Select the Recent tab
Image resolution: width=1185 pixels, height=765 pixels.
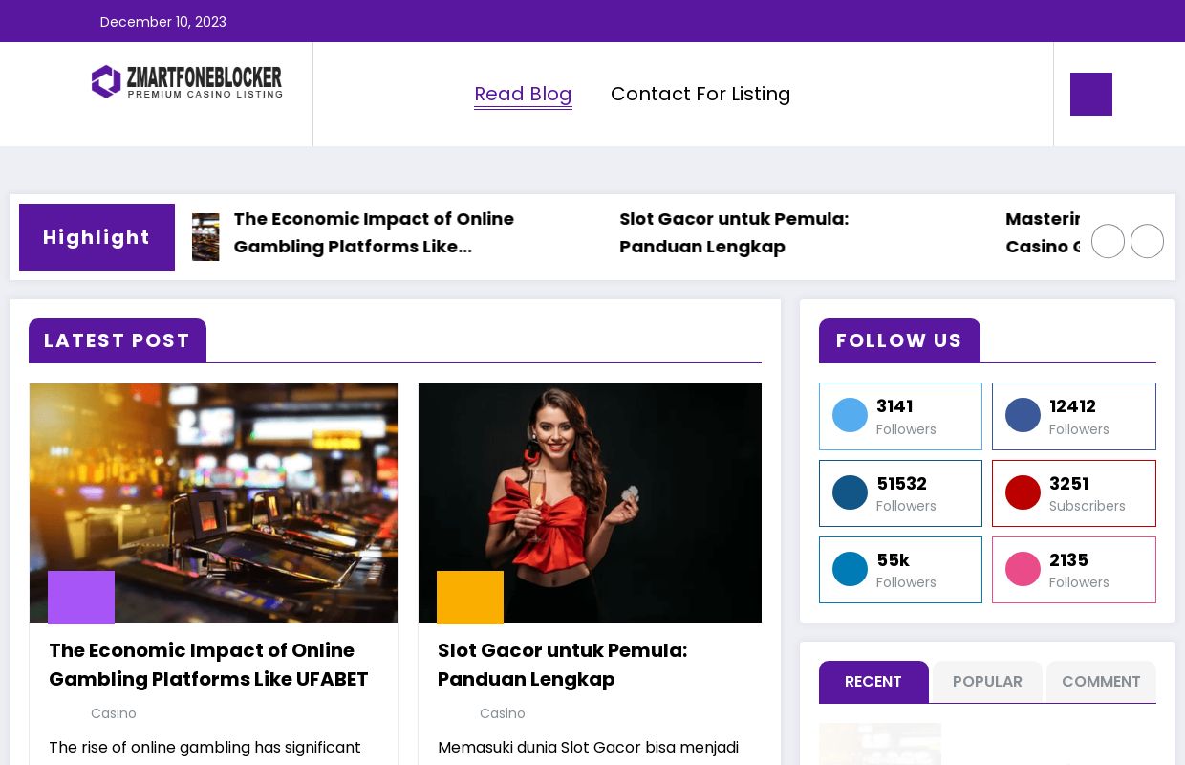[x=873, y=681]
